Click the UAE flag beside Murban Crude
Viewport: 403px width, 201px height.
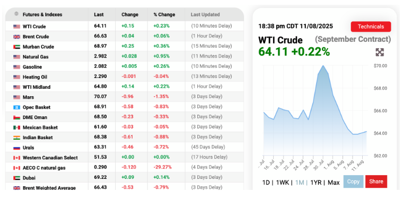17,47
